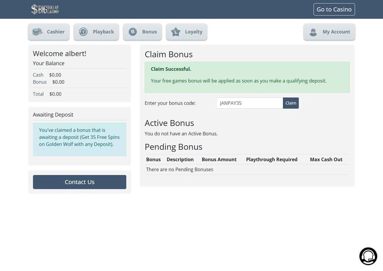Click the 'Active Bonus' heading

click(x=169, y=123)
